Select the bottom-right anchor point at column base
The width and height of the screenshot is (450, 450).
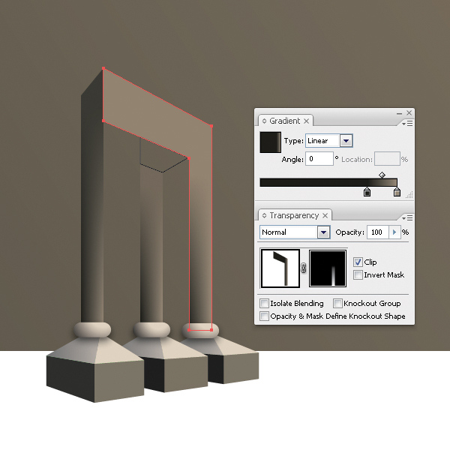tap(211, 330)
